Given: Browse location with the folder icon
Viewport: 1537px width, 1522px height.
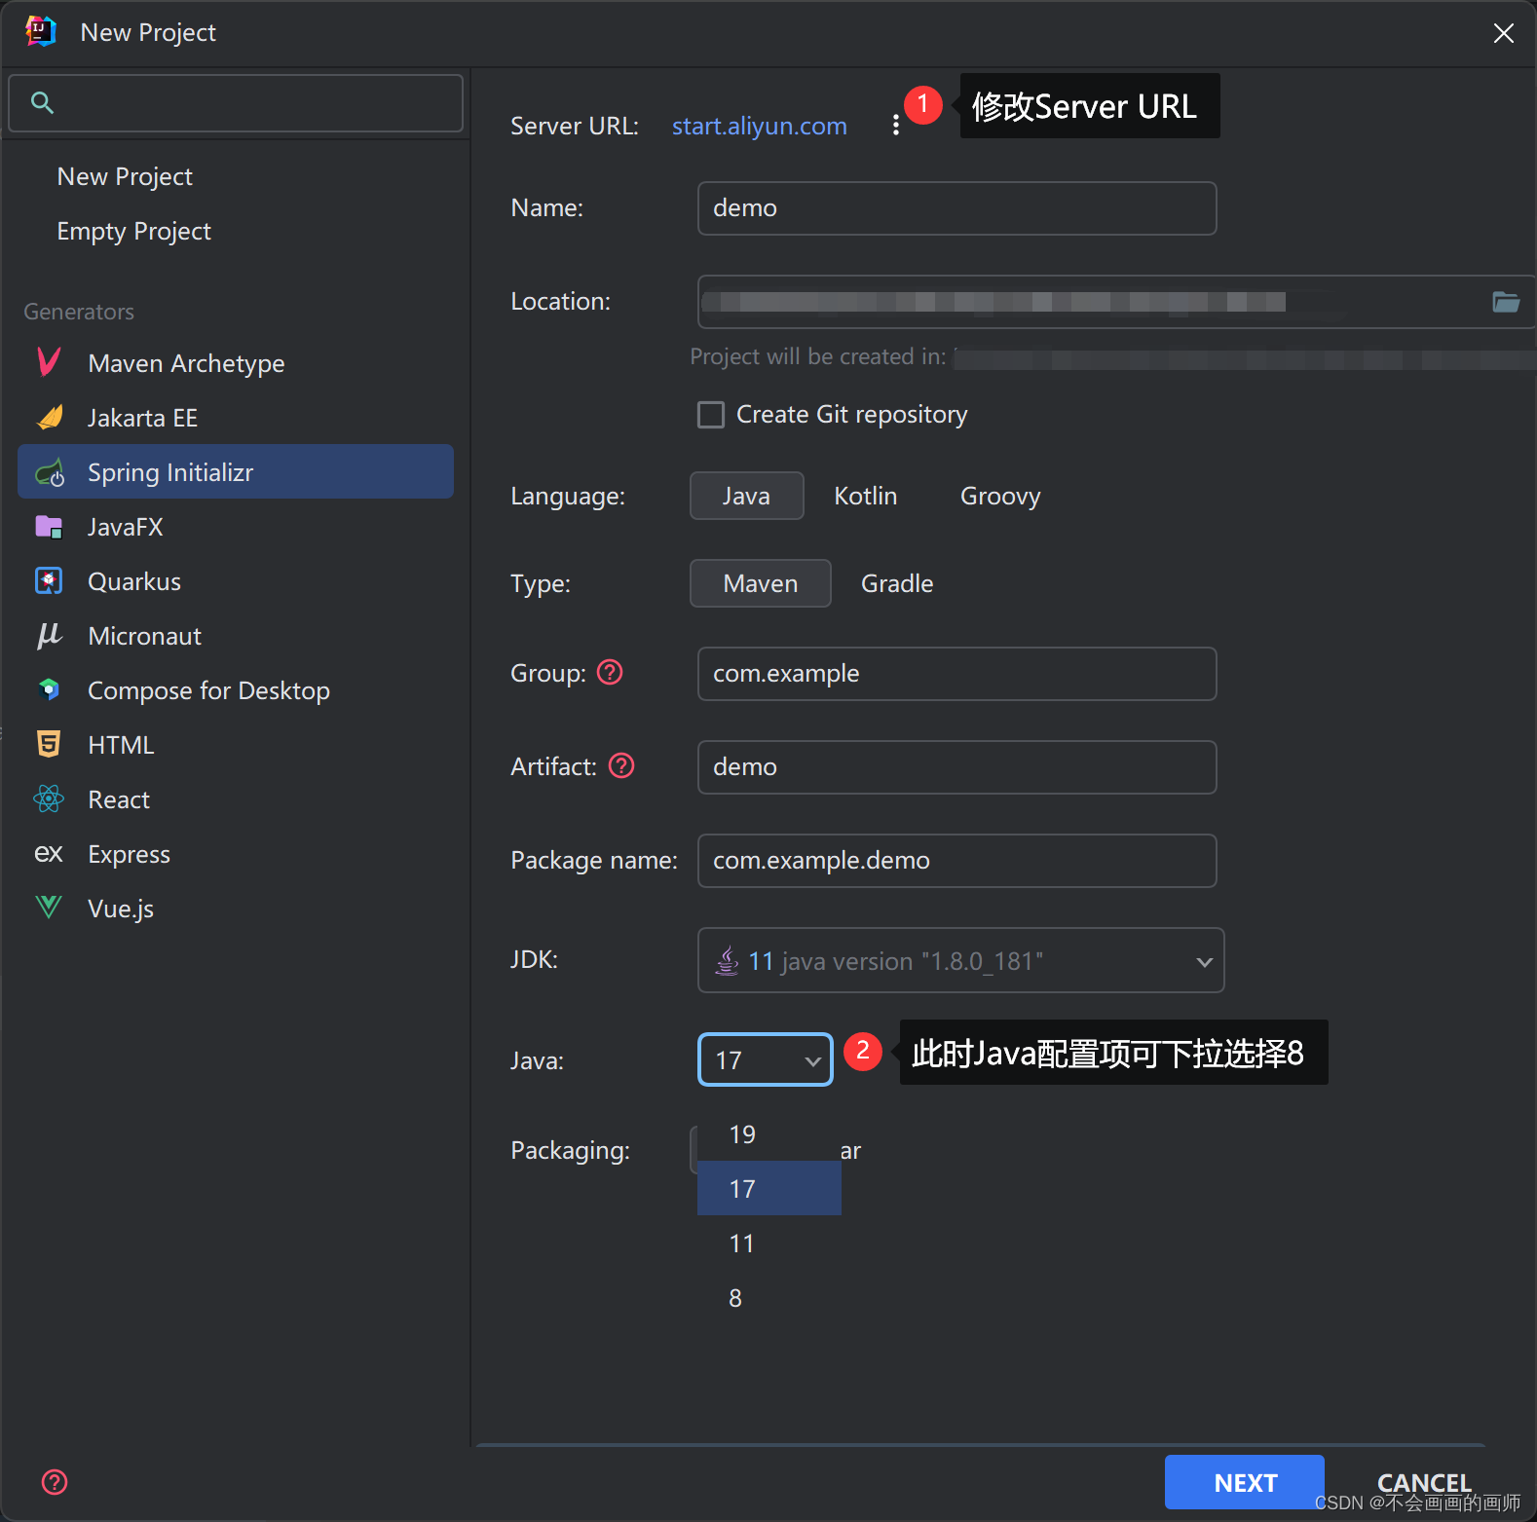Looking at the screenshot, I should [x=1506, y=302].
